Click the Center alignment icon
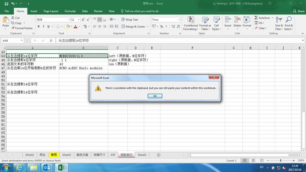The height and width of the screenshot is (172, 306). pyautogui.click(x=99, y=26)
